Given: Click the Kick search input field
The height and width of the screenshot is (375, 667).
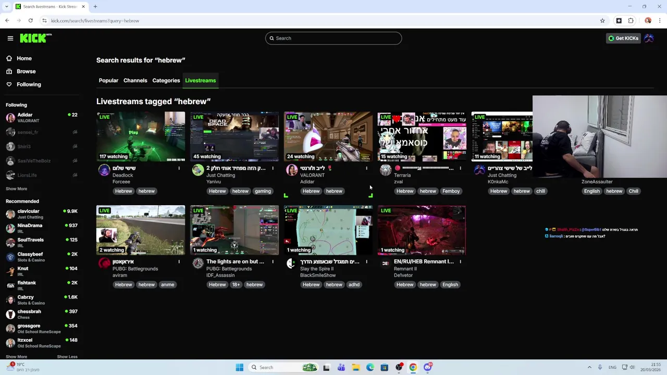Looking at the screenshot, I should tap(333, 38).
